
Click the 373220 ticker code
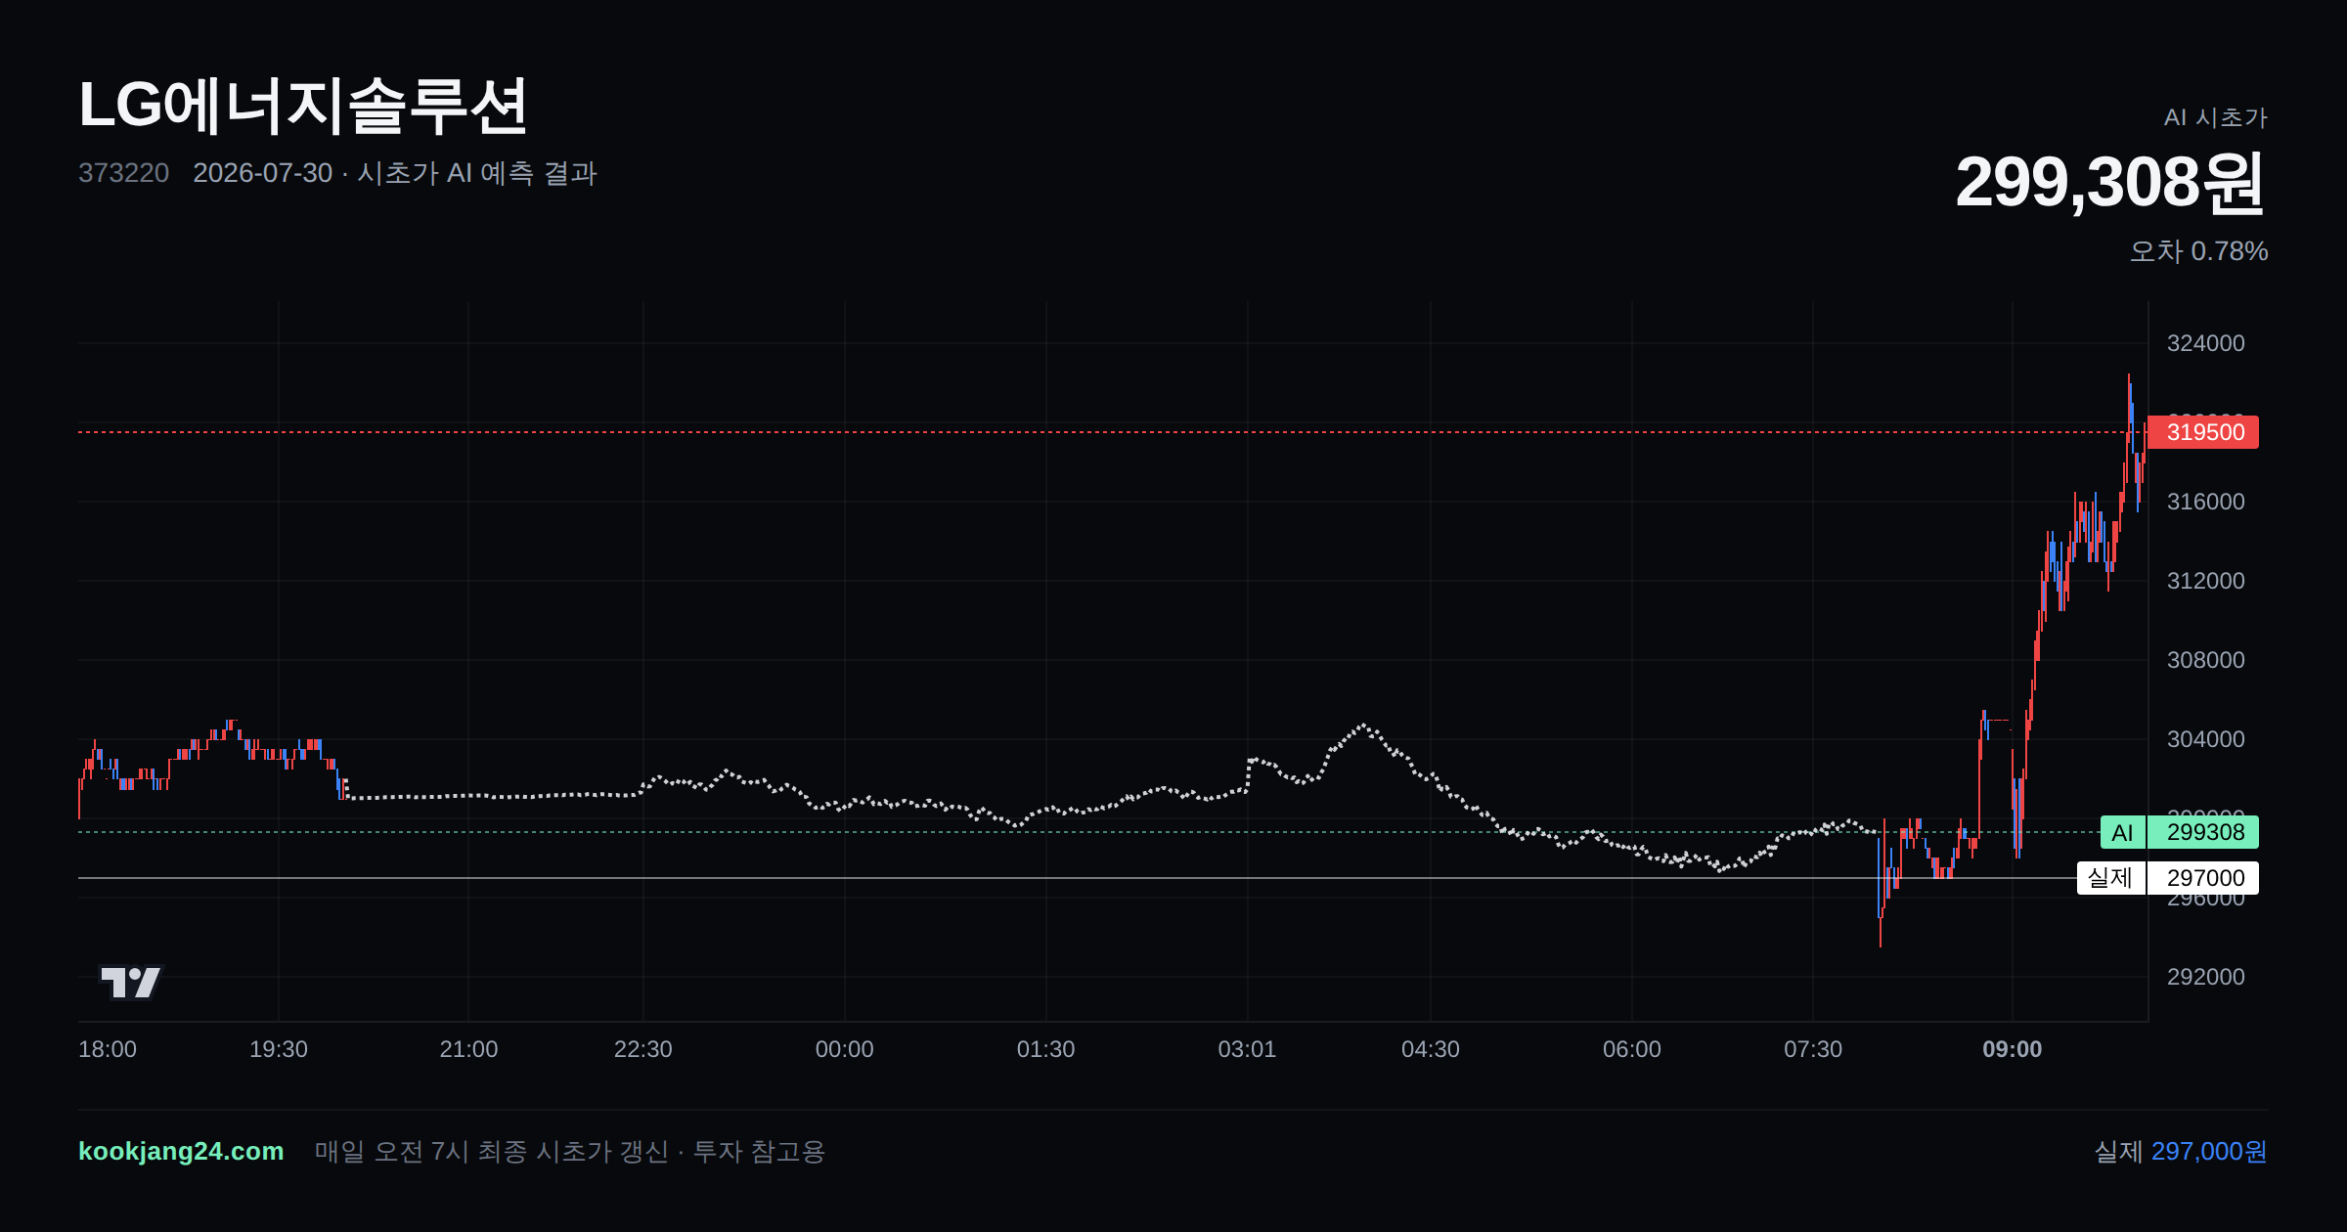[123, 173]
